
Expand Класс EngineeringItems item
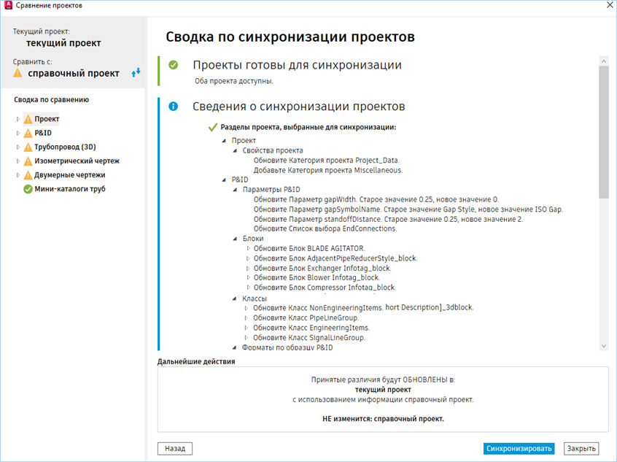tap(247, 328)
